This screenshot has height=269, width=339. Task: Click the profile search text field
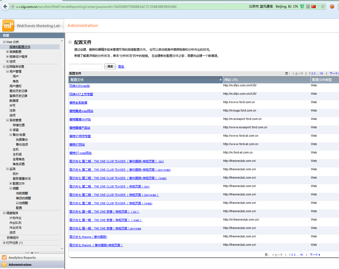86,67
